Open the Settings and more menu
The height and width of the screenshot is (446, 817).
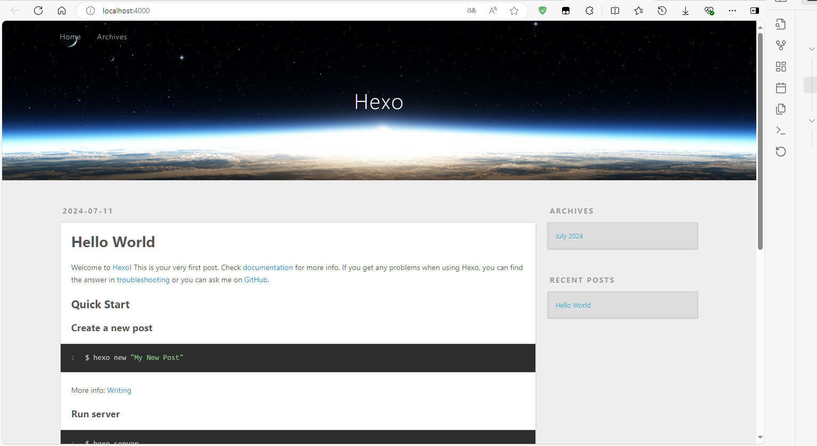coord(732,11)
